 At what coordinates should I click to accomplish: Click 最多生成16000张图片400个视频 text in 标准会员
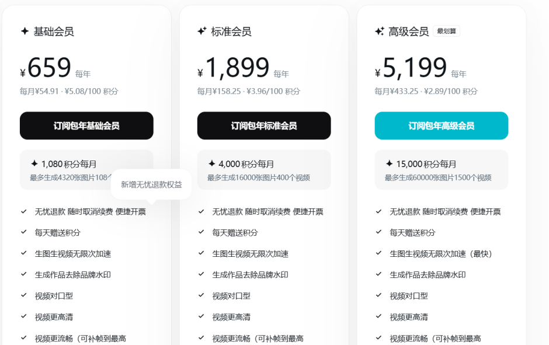259,177
